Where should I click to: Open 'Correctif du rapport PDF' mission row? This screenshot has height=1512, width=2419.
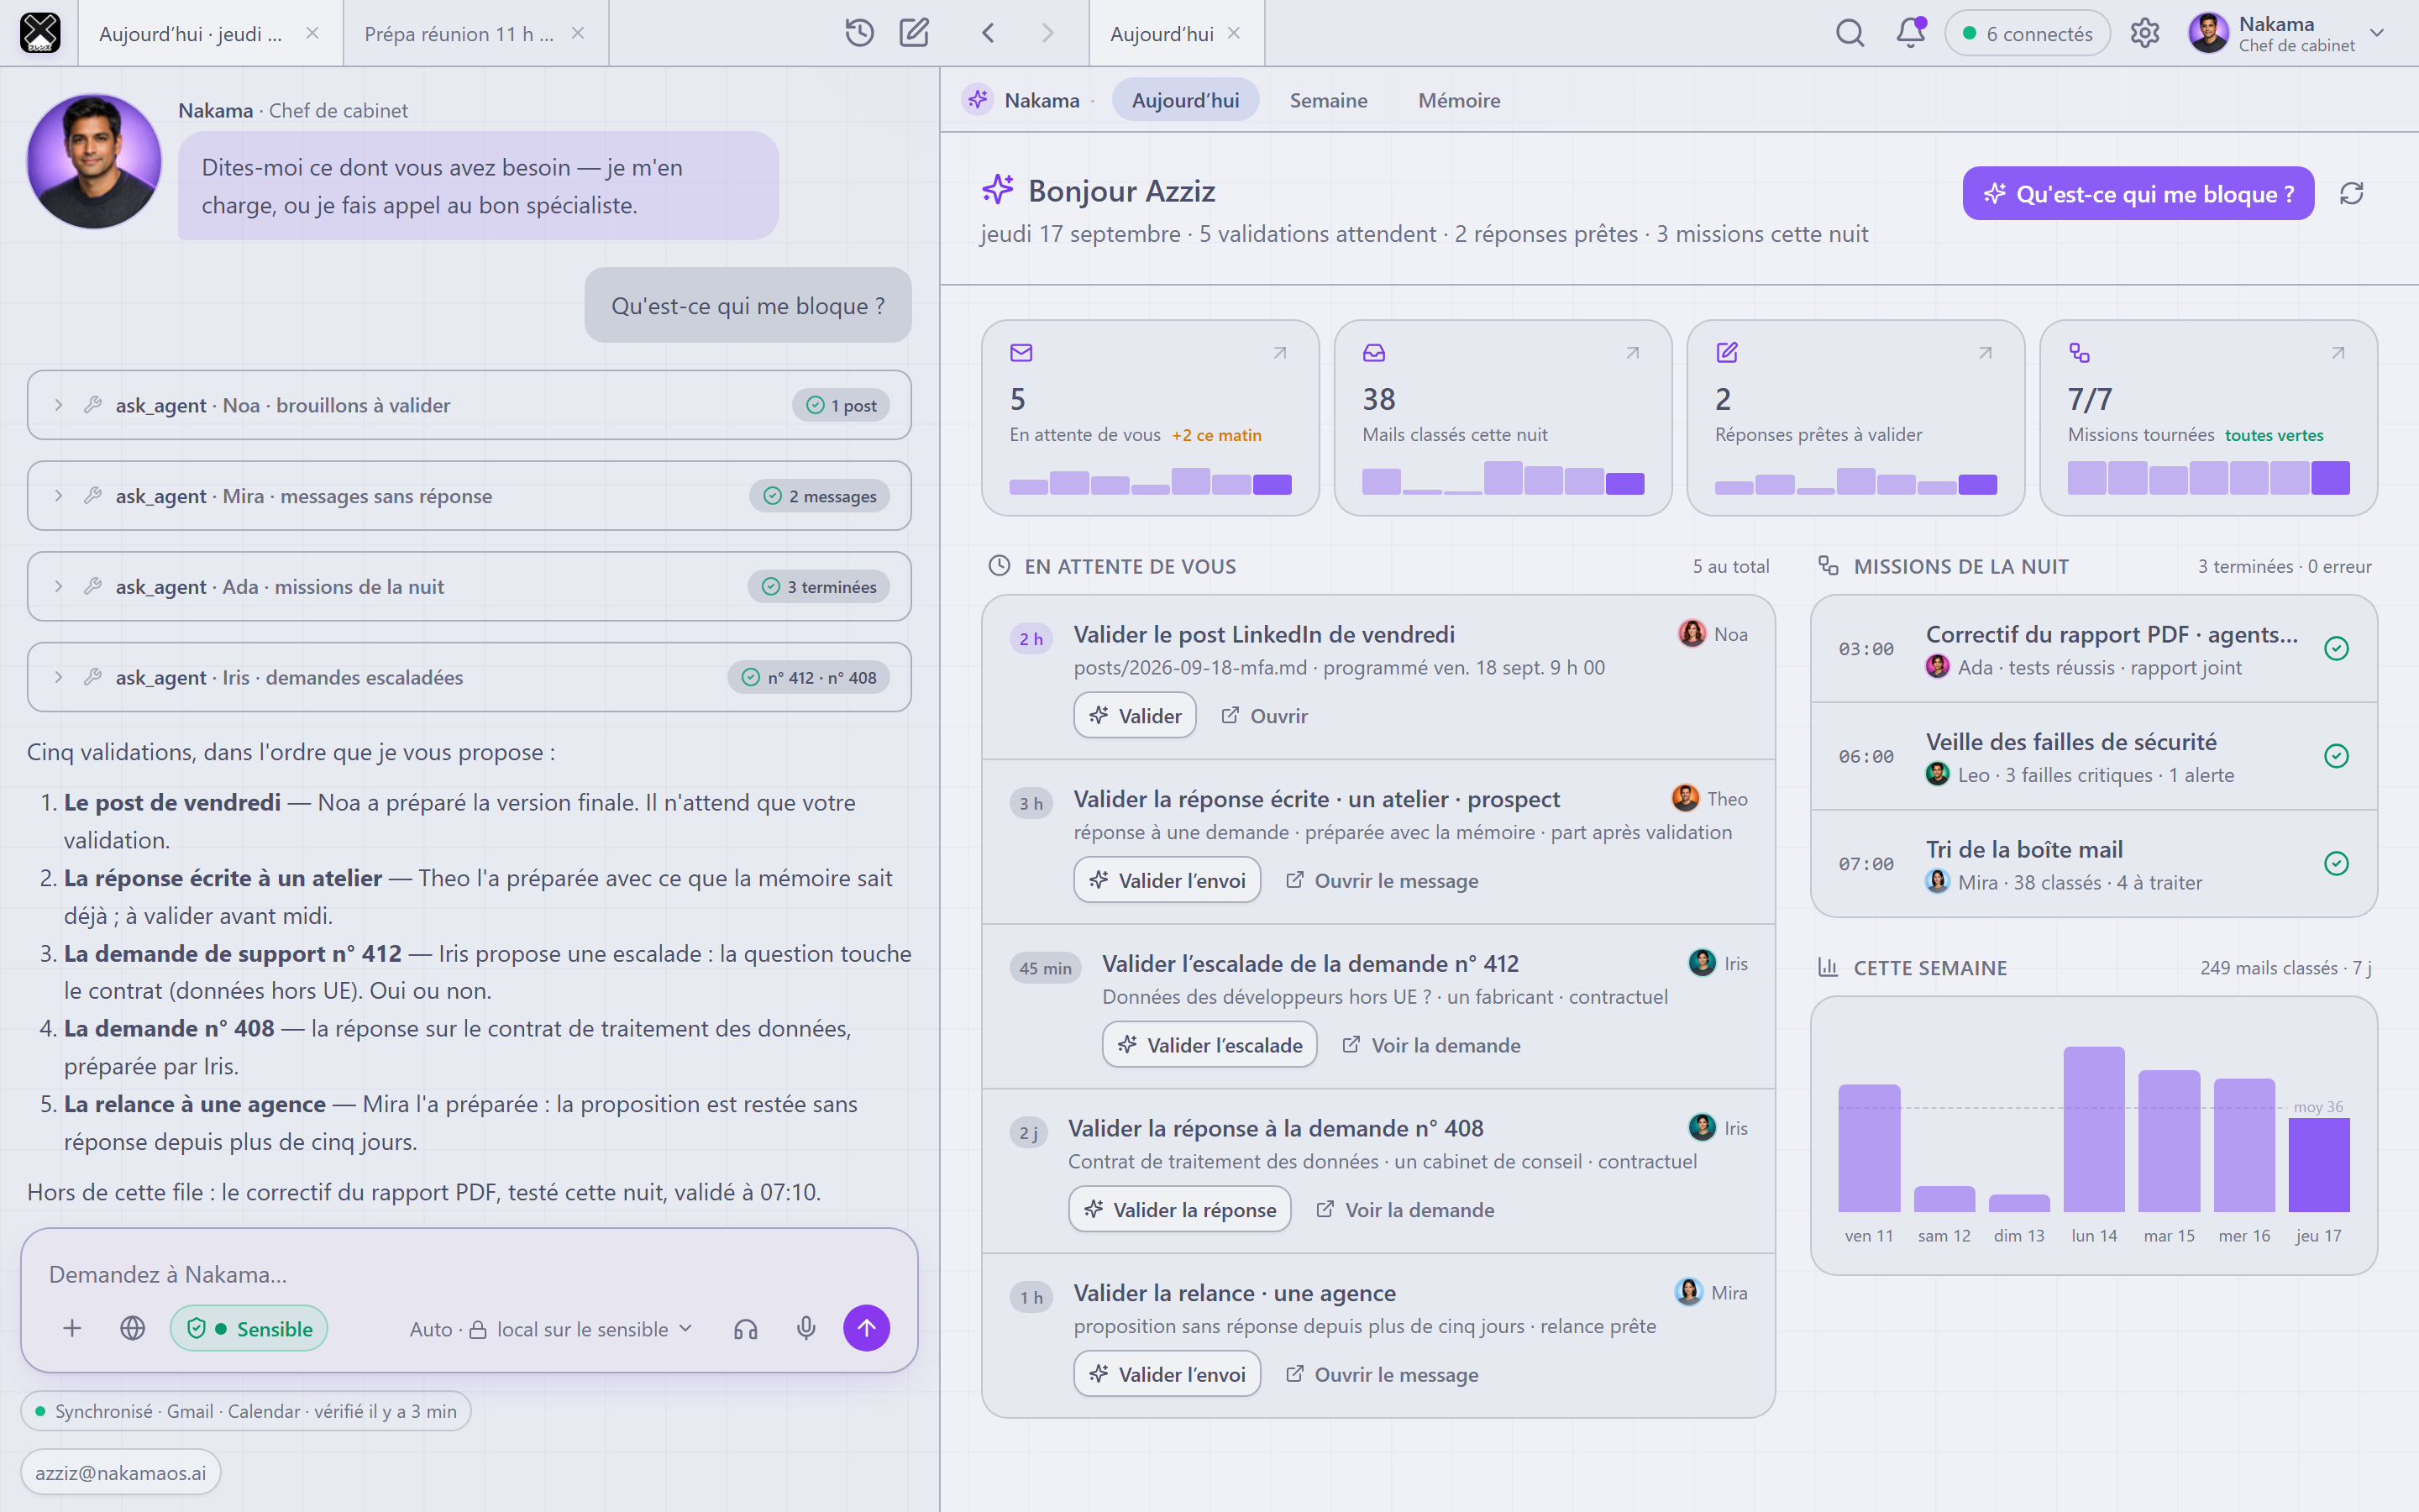[2093, 649]
